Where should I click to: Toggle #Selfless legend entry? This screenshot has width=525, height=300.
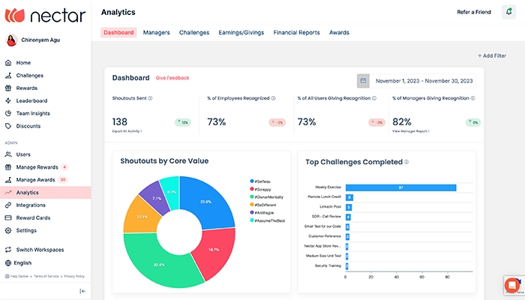[260, 181]
